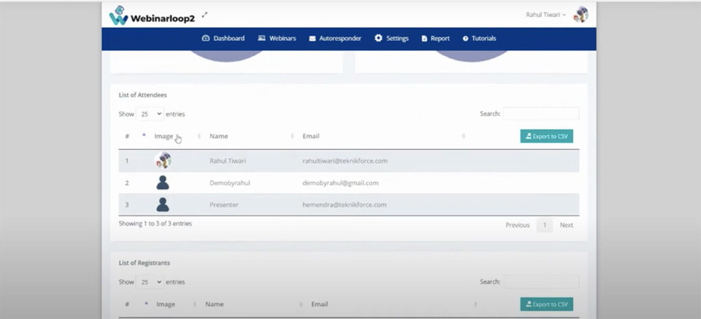Export the attendees list to CSV
Image resolution: width=701 pixels, height=319 pixels.
click(546, 136)
